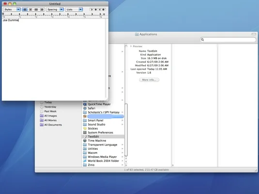The width and height of the screenshot is (259, 194).
Task: Click the All Documents smart folder icon
Action: pyautogui.click(x=42, y=125)
